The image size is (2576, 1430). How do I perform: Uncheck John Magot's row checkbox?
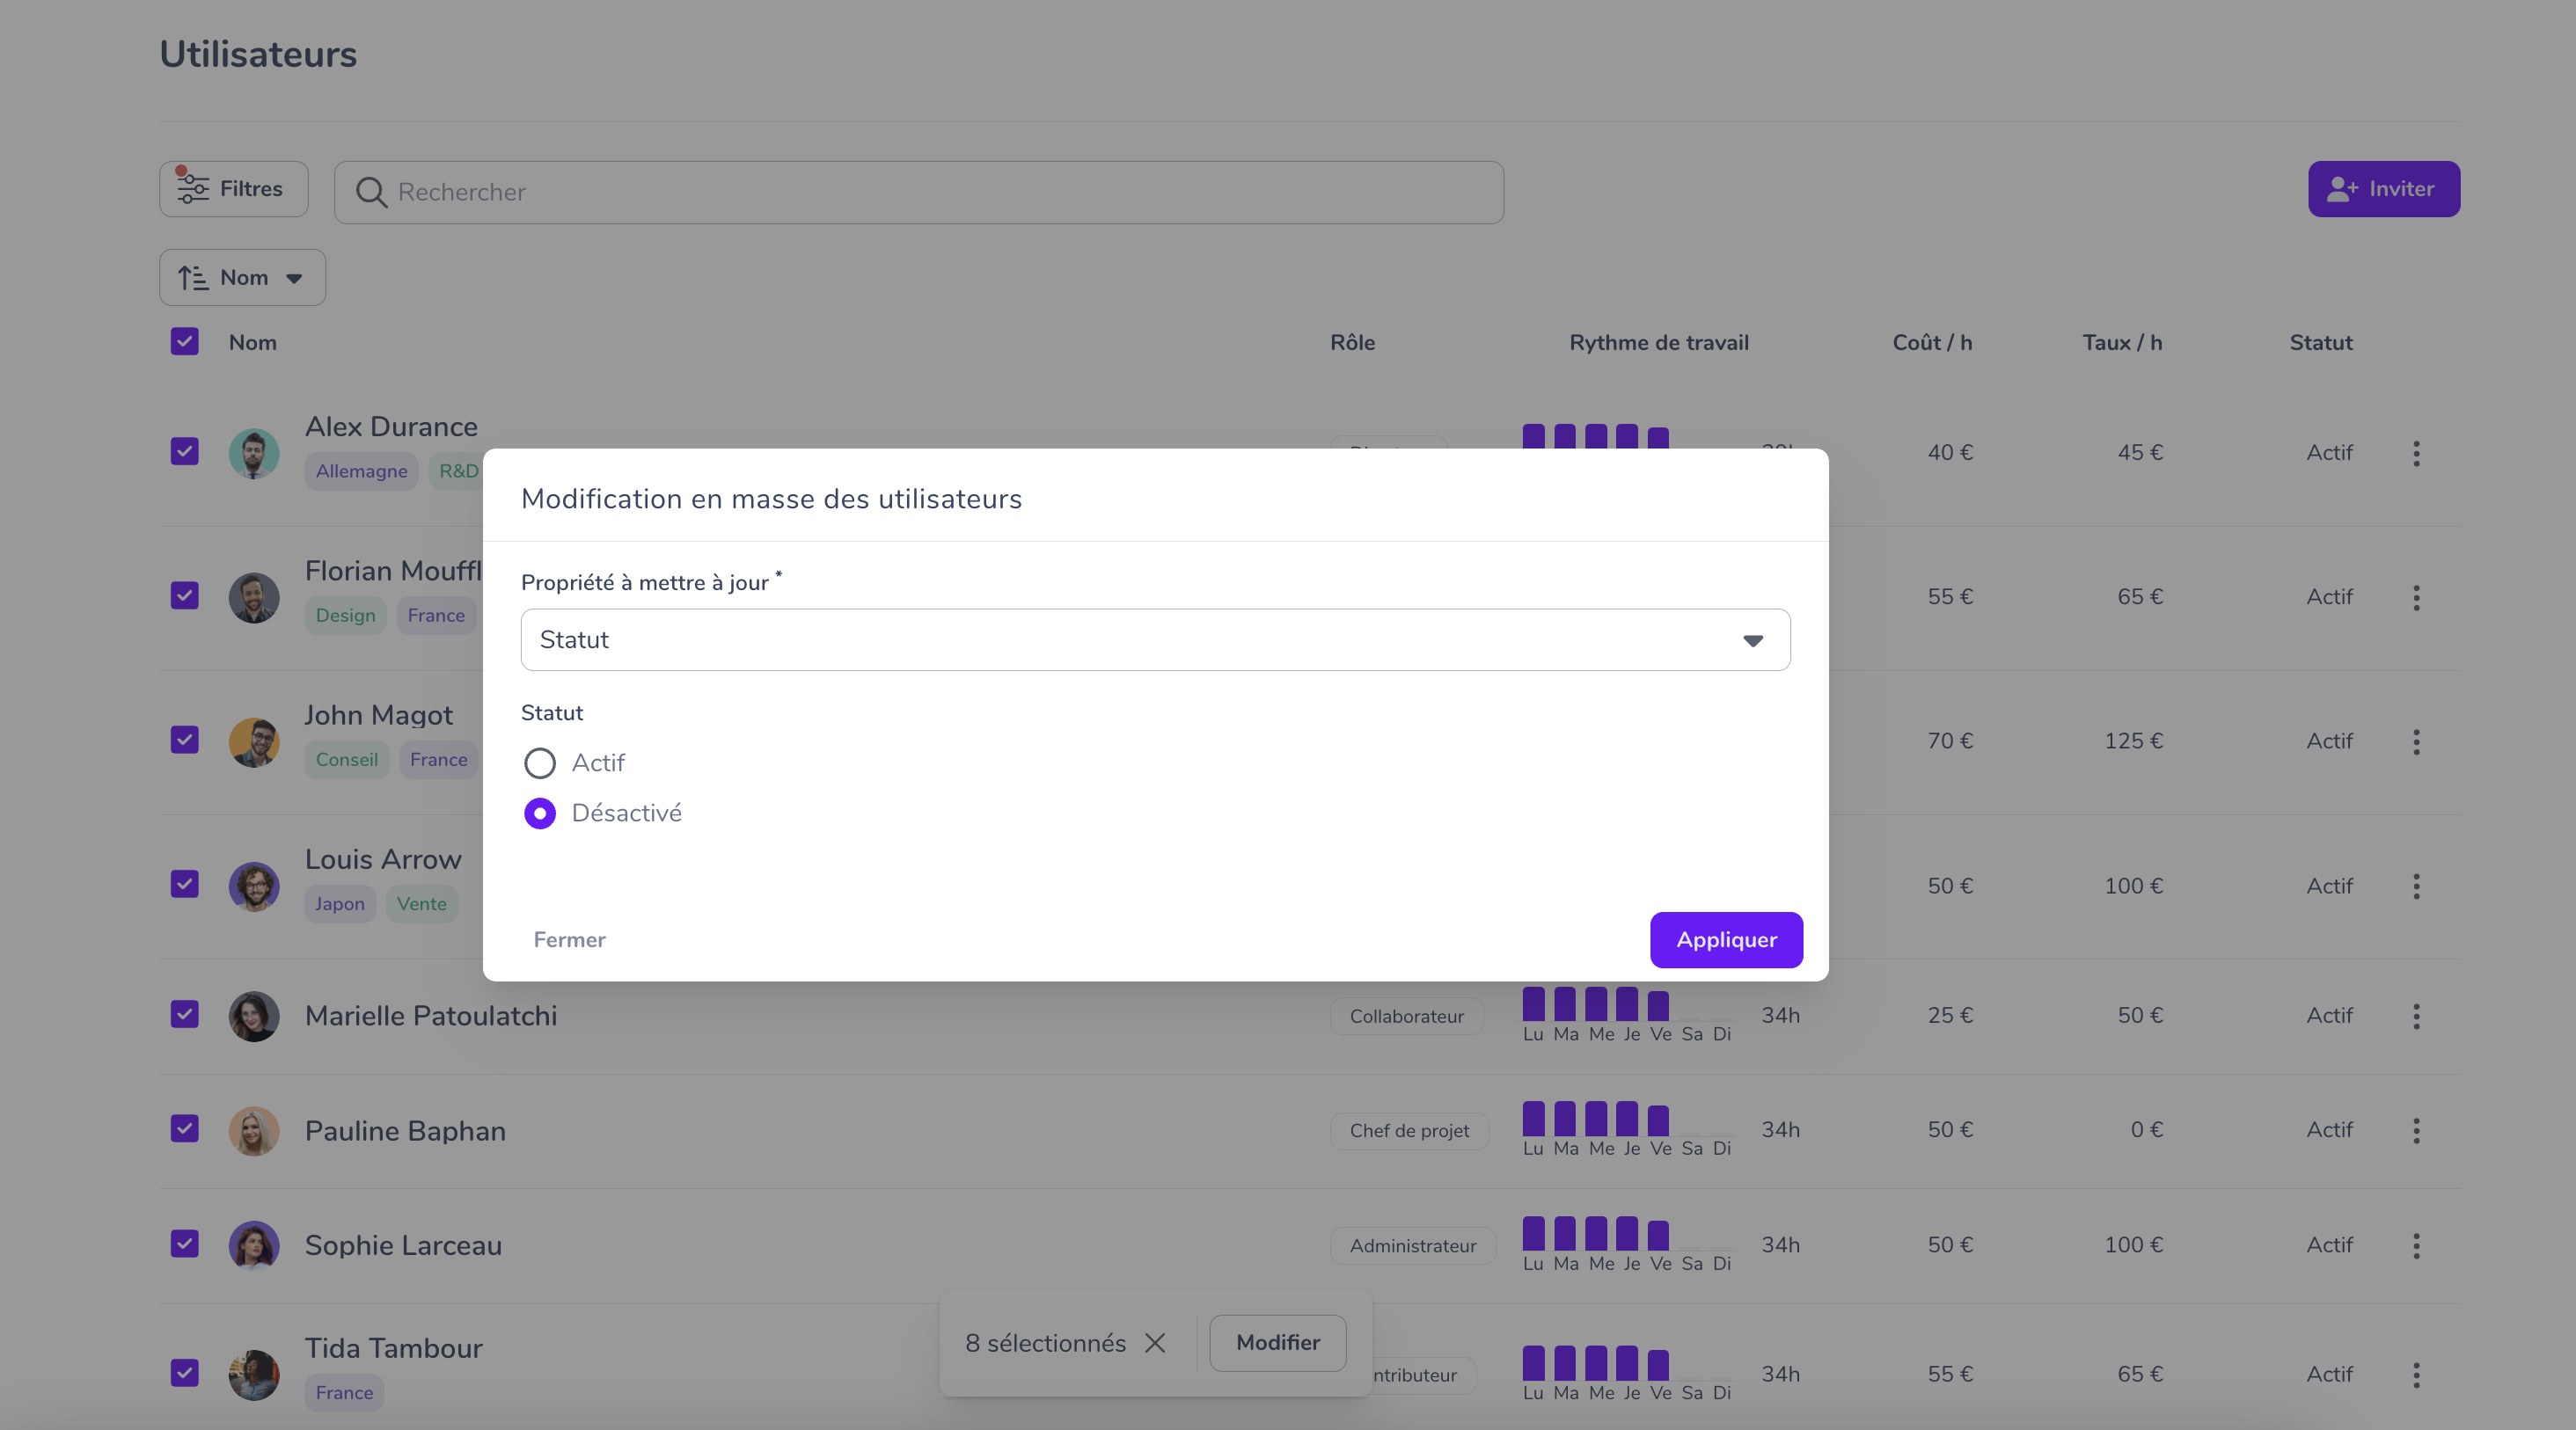click(x=184, y=740)
